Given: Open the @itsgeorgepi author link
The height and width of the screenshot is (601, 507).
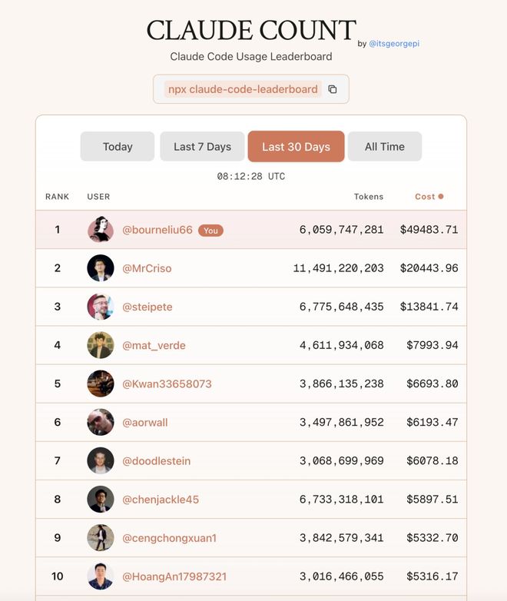Looking at the screenshot, I should [x=394, y=44].
